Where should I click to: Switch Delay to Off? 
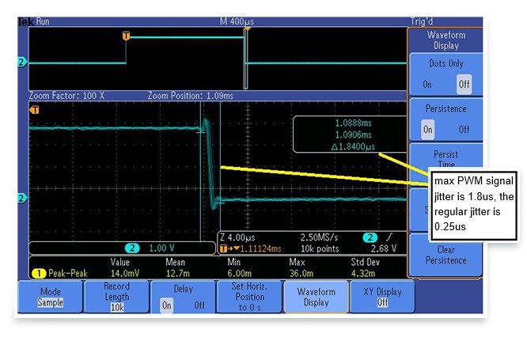200,304
